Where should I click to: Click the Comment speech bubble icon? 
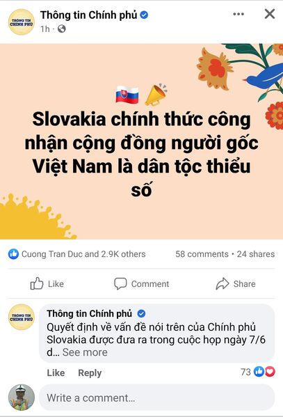[x=120, y=284]
